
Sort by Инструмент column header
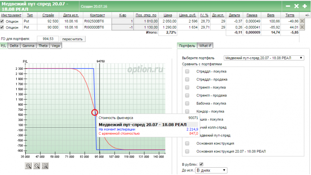click(x=11, y=15)
